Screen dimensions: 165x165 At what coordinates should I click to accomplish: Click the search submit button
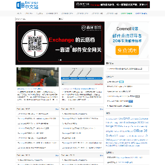click(x=60, y=19)
